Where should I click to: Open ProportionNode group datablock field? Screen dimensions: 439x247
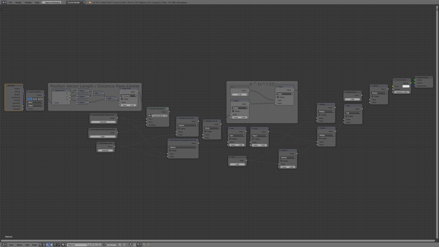158,116
